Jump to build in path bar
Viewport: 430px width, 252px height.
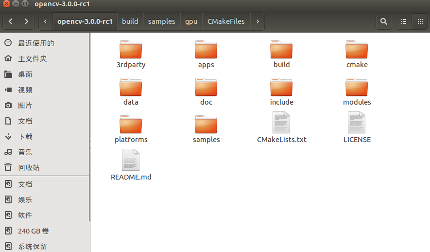pos(130,21)
